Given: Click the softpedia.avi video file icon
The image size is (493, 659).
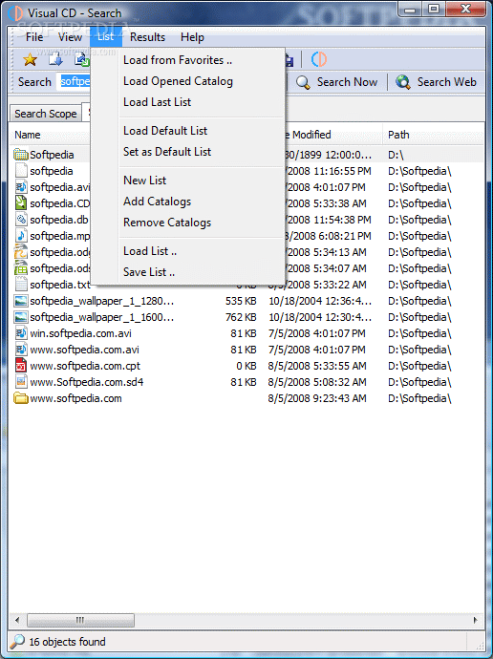Looking at the screenshot, I should [x=21, y=187].
